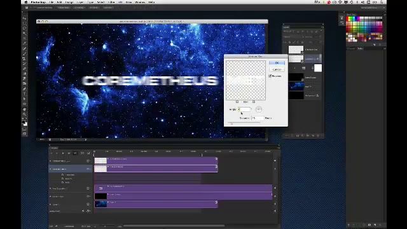Click the angle dial in Motion Blur
The image size is (407, 229).
[258, 109]
